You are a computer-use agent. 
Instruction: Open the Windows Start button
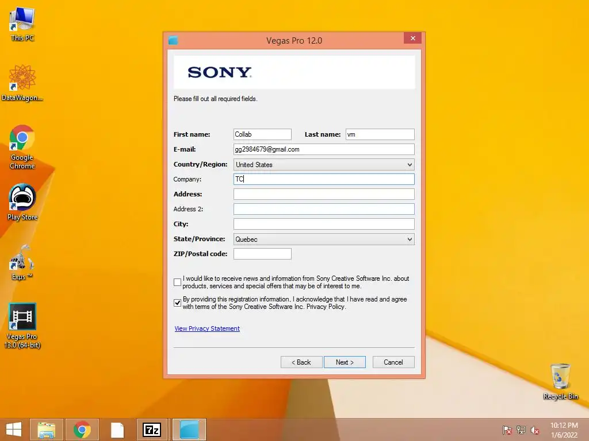pos(14,430)
